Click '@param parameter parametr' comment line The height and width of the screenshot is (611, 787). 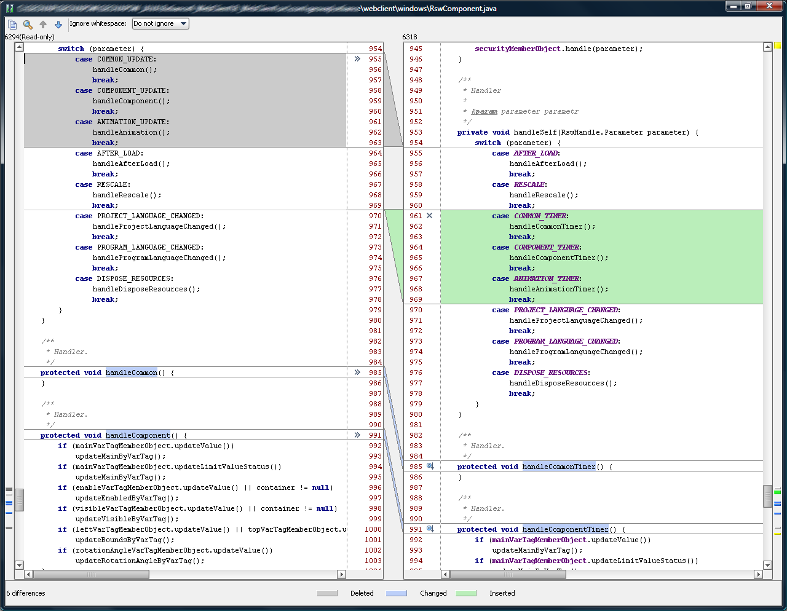(521, 111)
